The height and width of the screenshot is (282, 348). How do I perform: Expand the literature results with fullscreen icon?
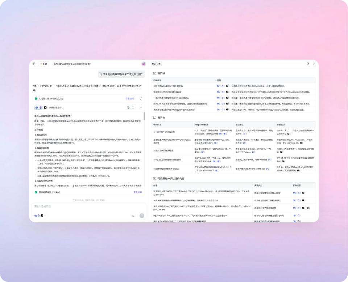(x=141, y=98)
